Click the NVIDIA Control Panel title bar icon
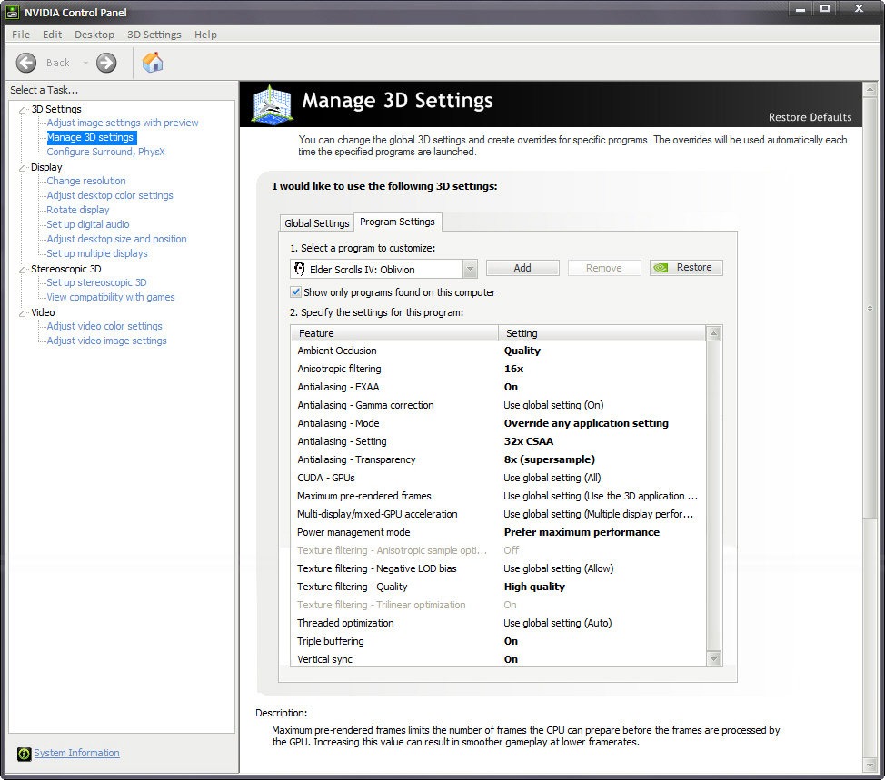The height and width of the screenshot is (780, 885). (11, 12)
